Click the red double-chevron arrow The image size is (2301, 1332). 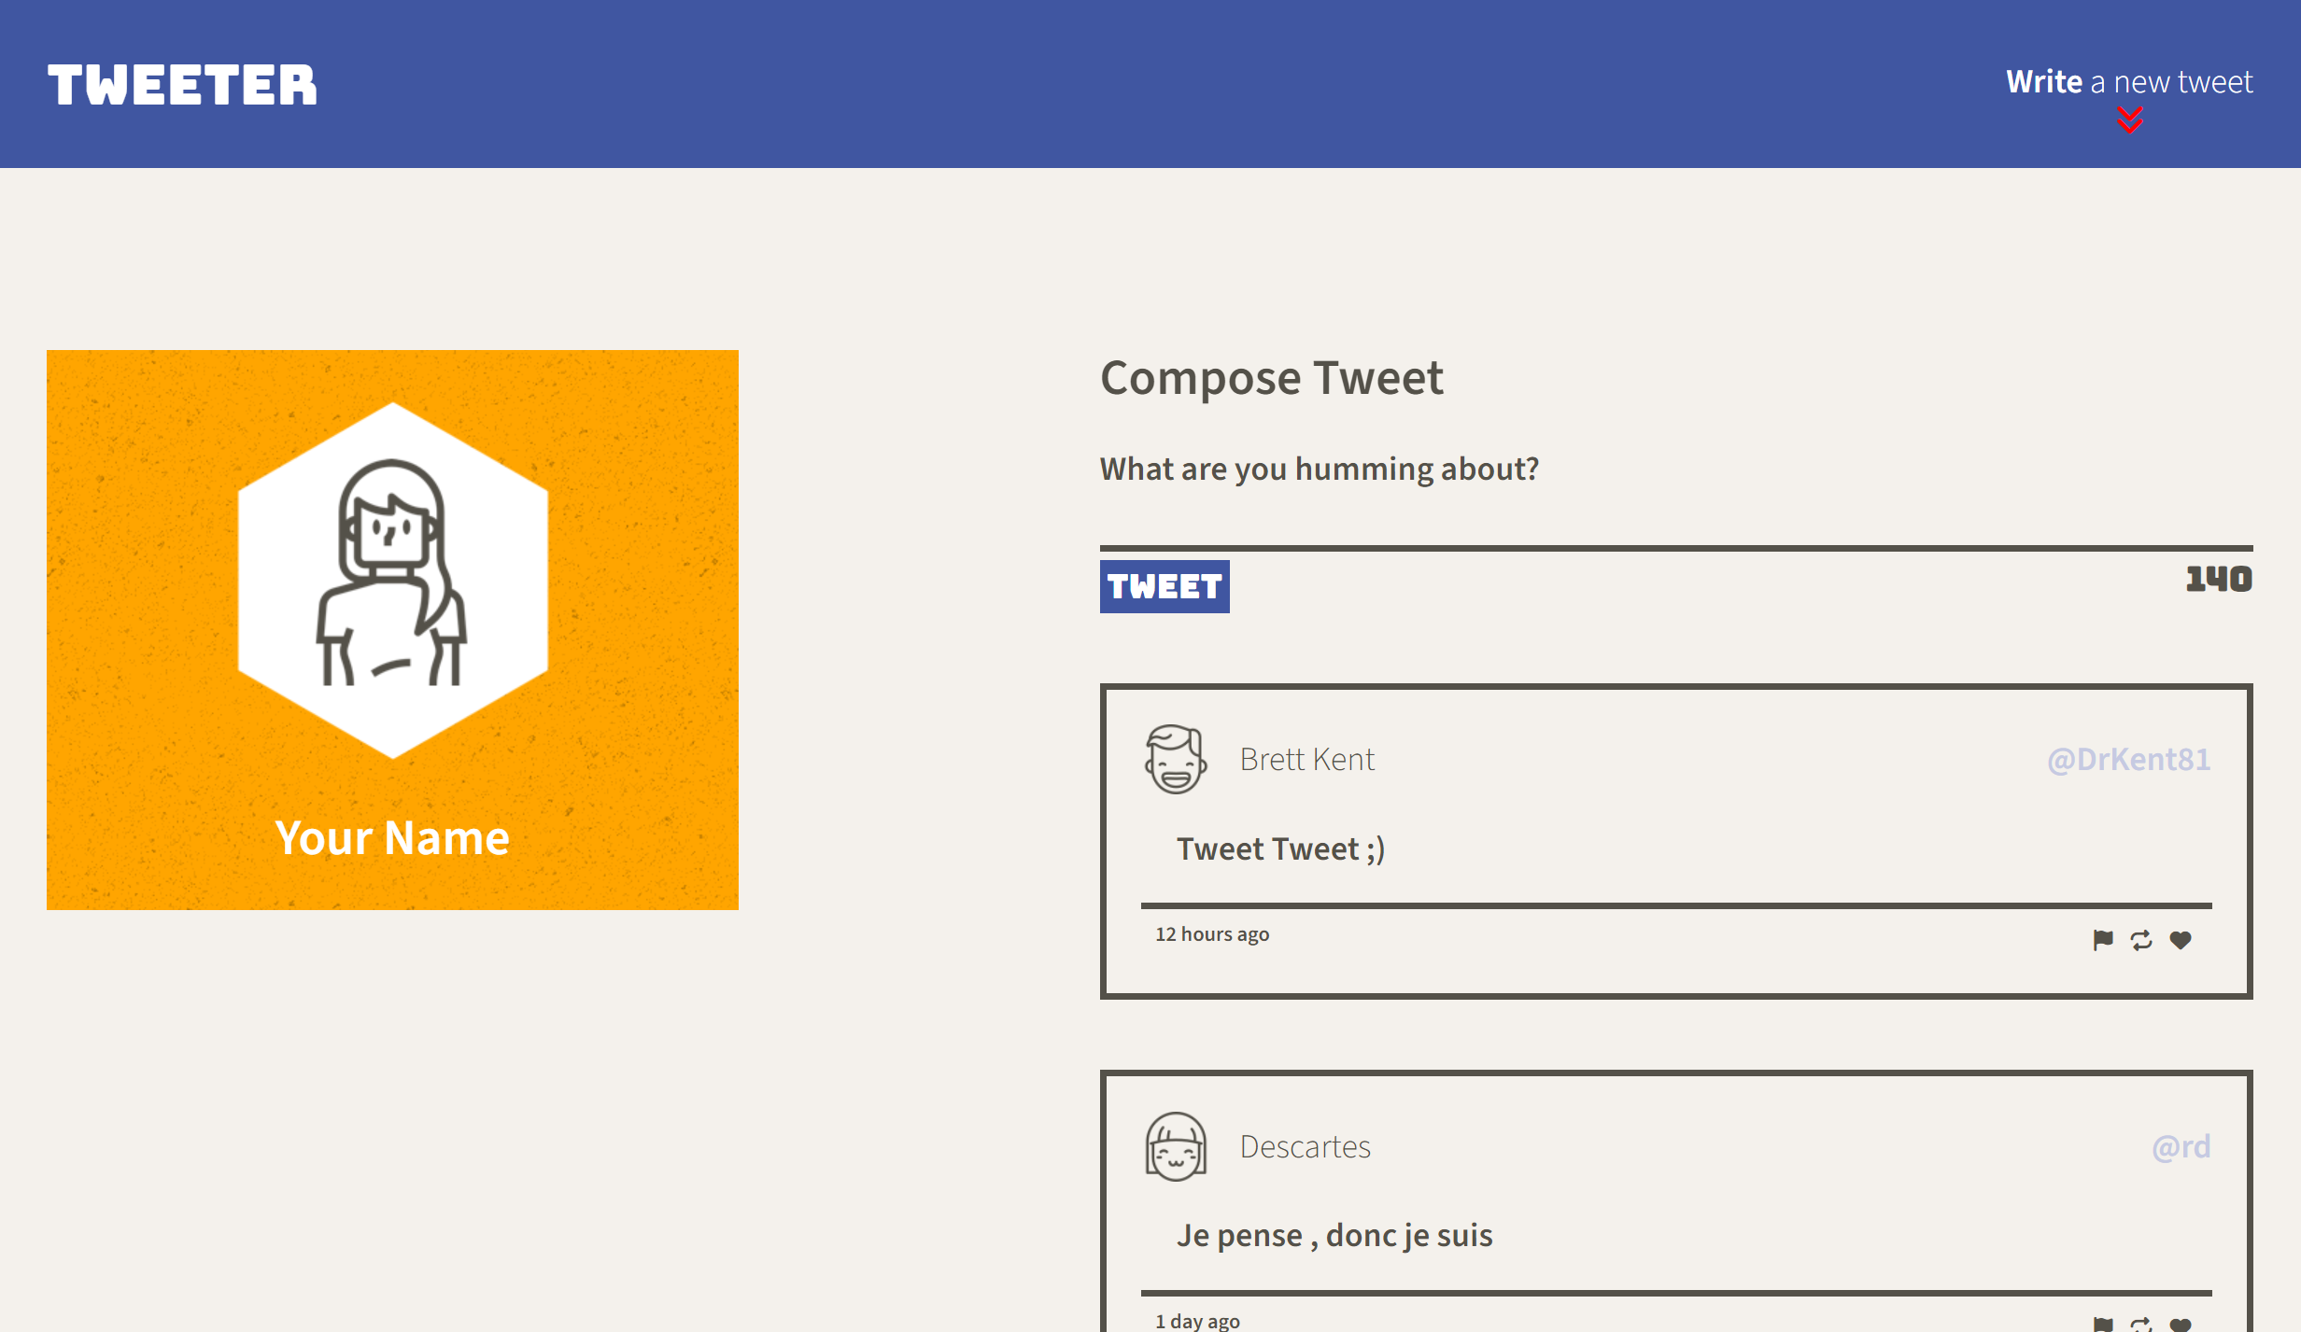click(2129, 120)
